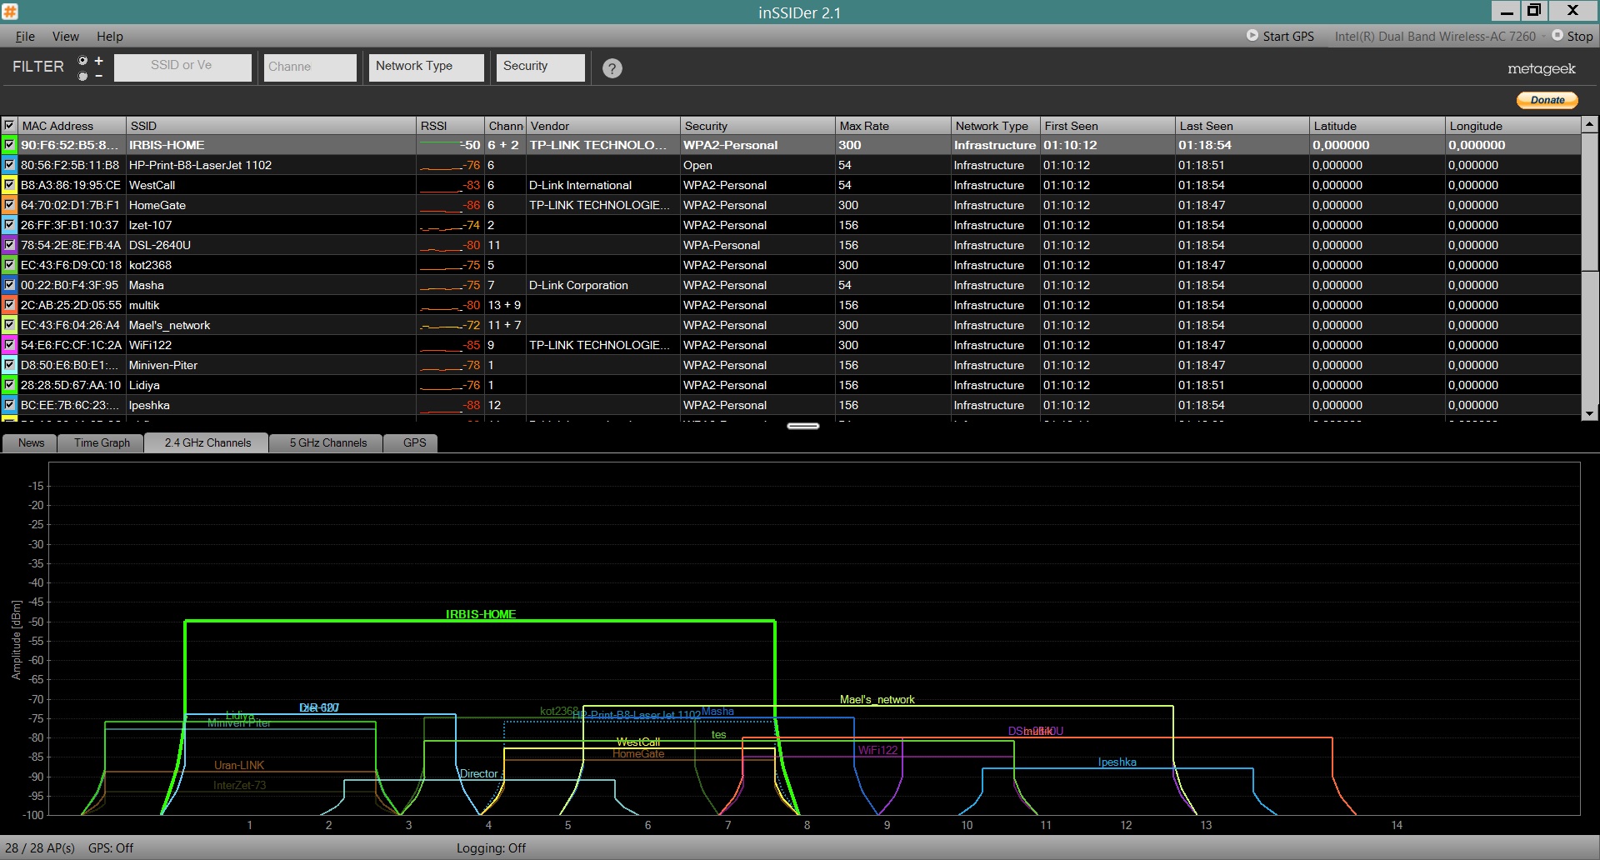Open the Network Type filter dropdown
Image resolution: width=1600 pixels, height=860 pixels.
[x=426, y=67]
